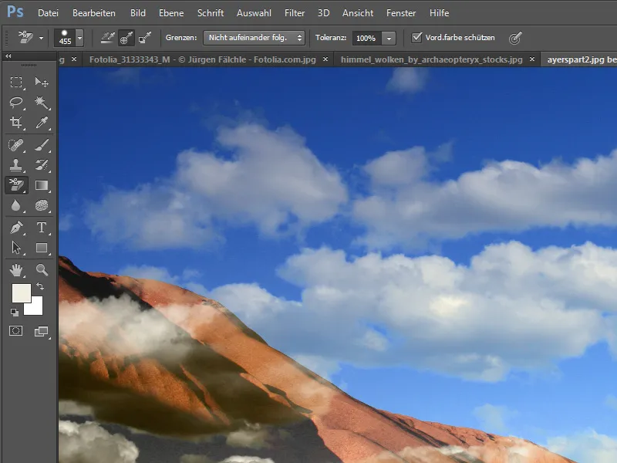This screenshot has height=463, width=617.
Task: Select the Crop tool
Action: click(16, 123)
